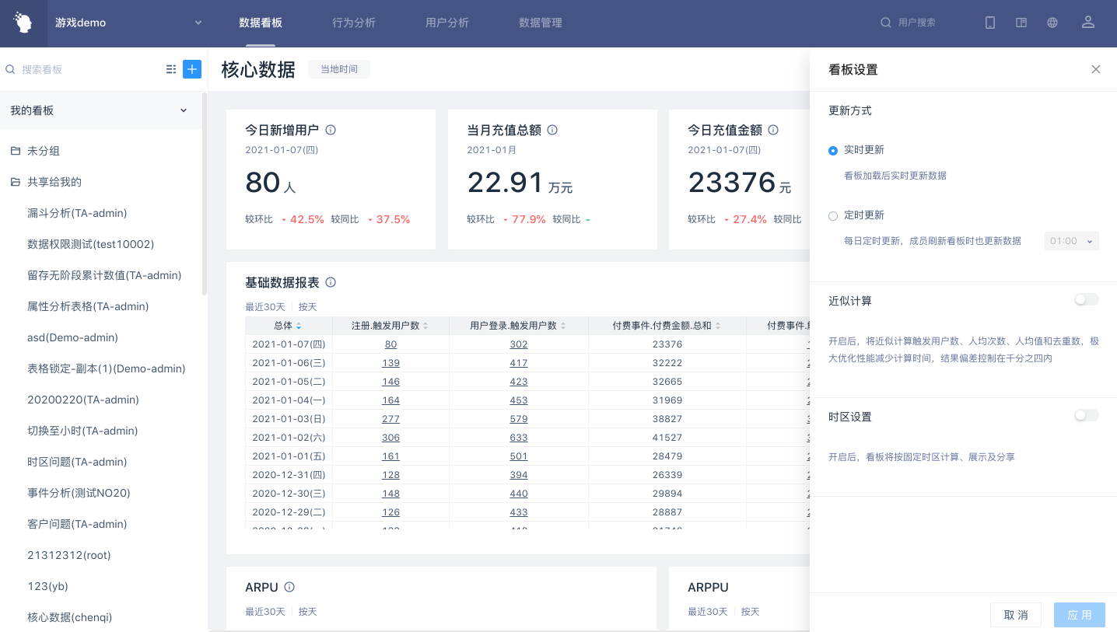
Task: Switch to the 行为分析 tab
Action: coord(354,23)
